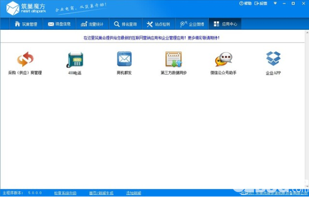Open the 企业微博 tab
Screen dimensions: 309x197
click(192, 24)
